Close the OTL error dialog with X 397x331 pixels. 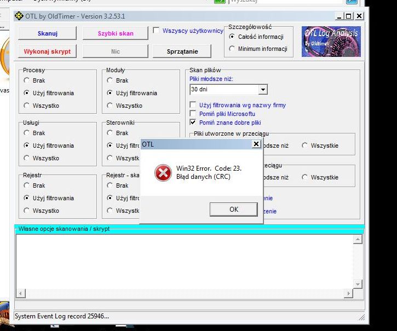256,144
